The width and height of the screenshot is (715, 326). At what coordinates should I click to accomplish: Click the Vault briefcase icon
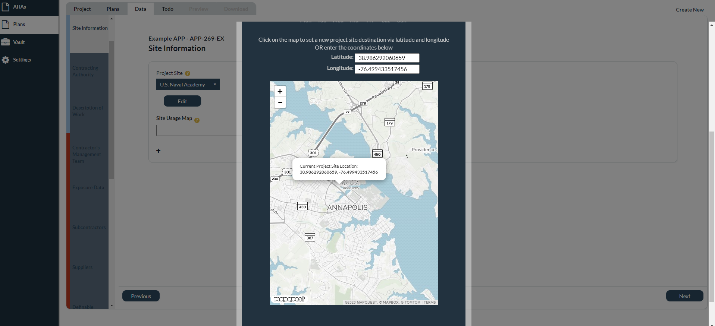coord(6,42)
